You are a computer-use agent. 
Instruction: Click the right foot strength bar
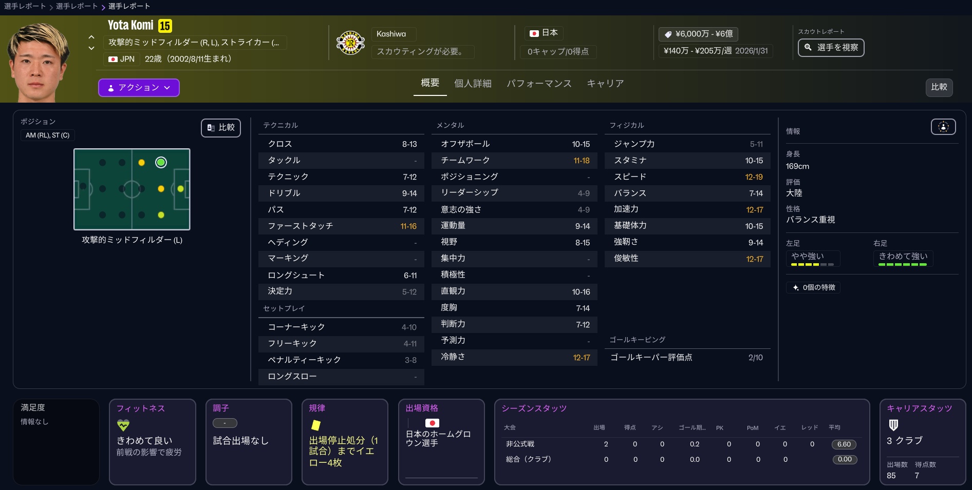click(903, 264)
